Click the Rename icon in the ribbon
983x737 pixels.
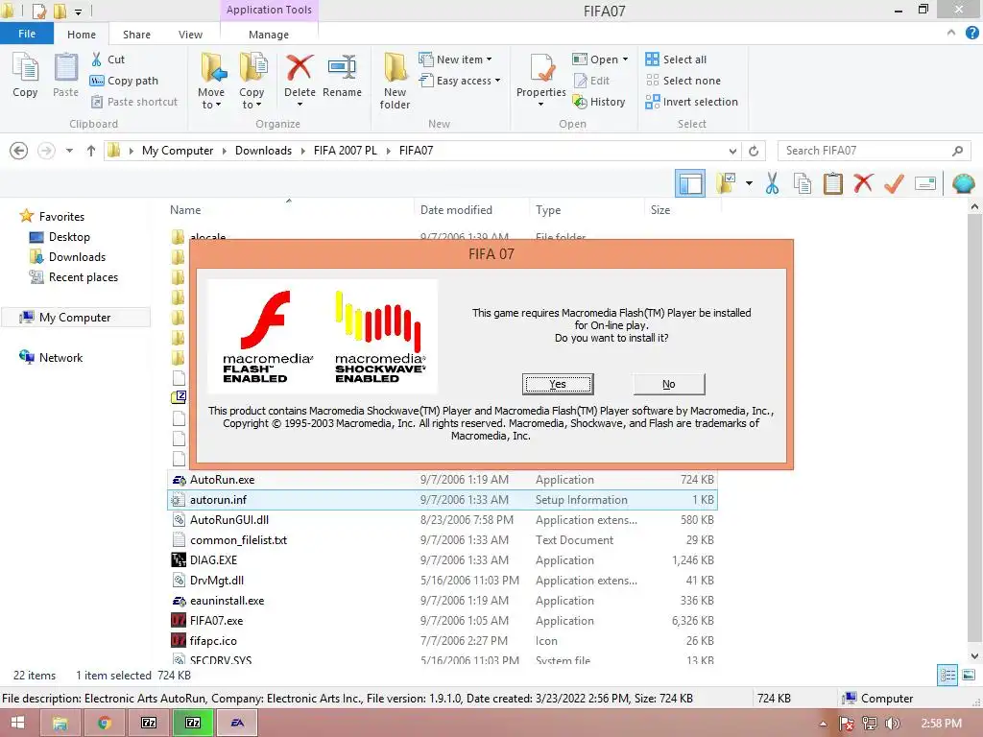pos(342,68)
